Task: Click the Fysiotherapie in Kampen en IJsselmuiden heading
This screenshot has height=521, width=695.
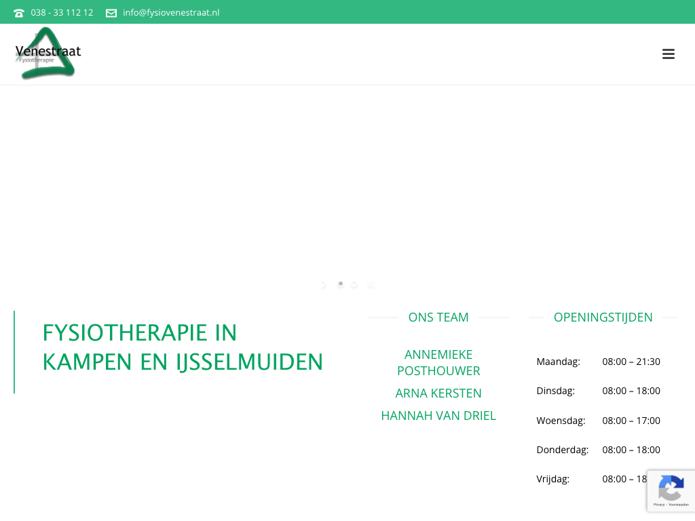Action: (x=183, y=347)
